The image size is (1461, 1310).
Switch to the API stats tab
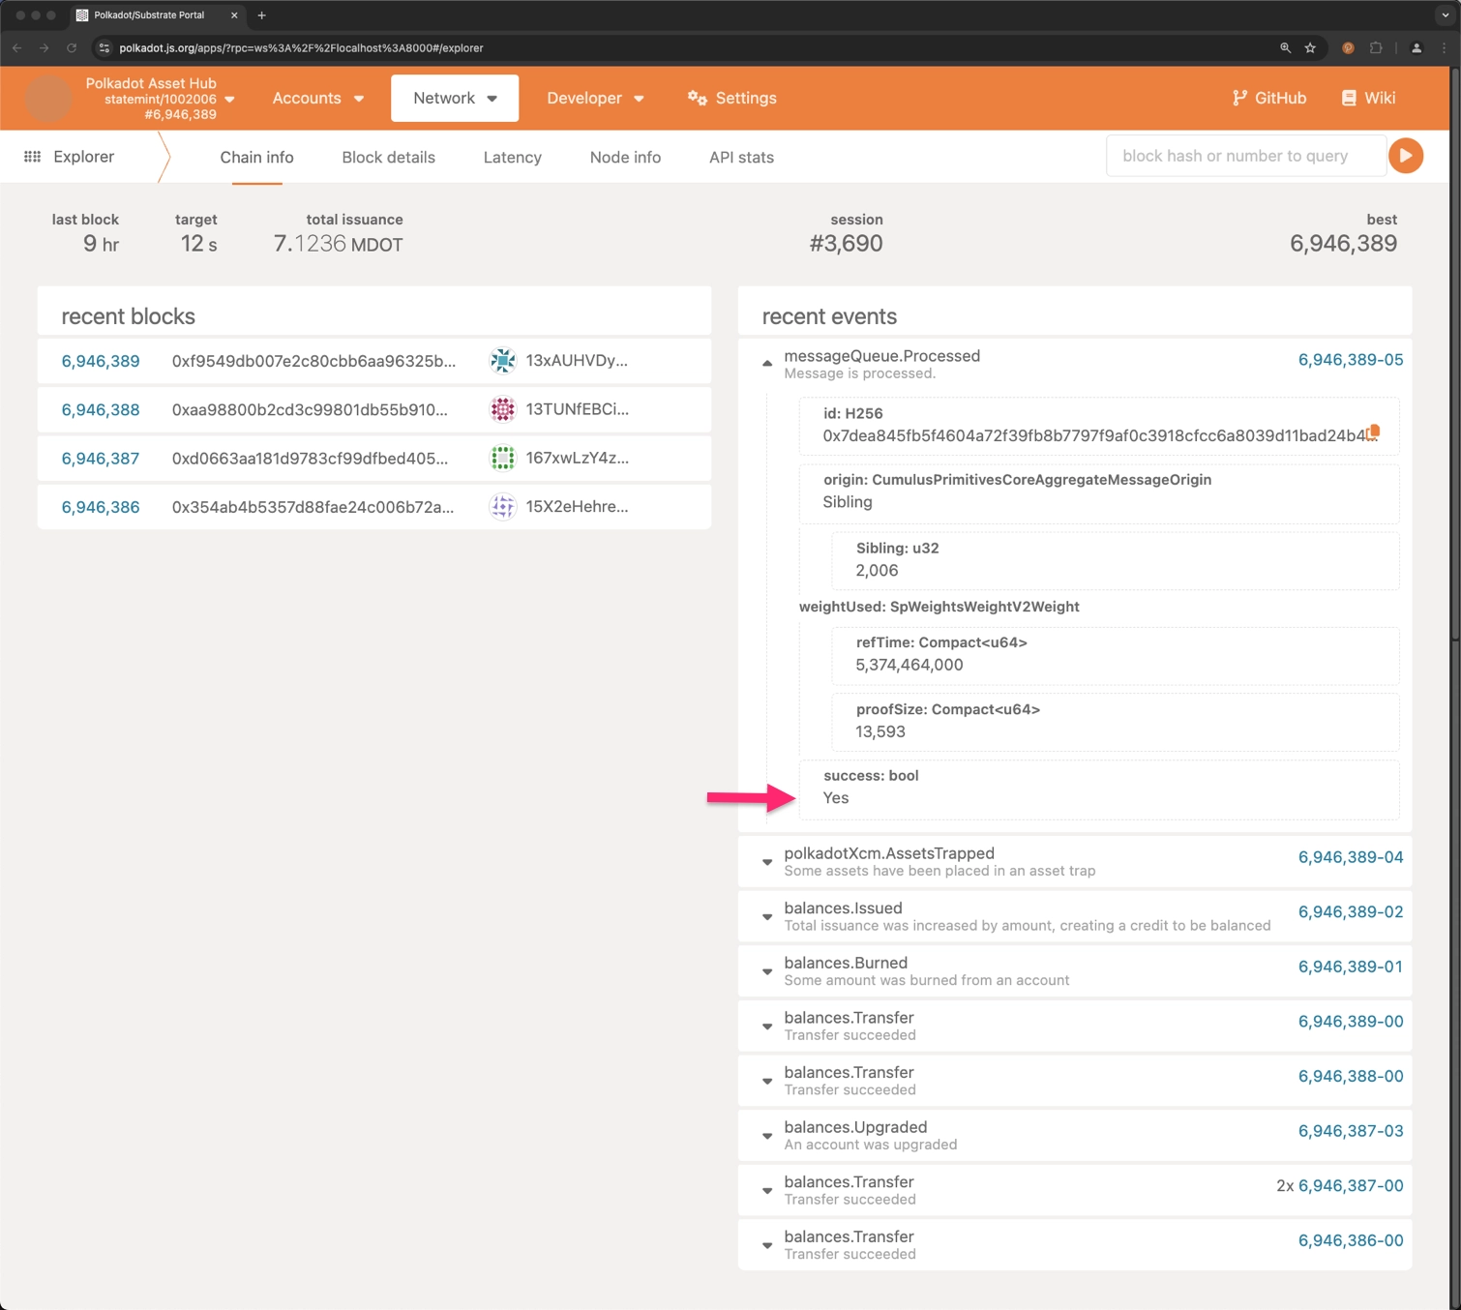[741, 157]
